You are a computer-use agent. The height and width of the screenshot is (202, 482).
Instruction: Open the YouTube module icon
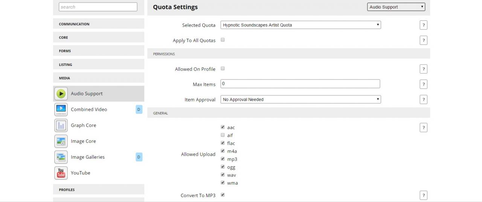pos(61,173)
